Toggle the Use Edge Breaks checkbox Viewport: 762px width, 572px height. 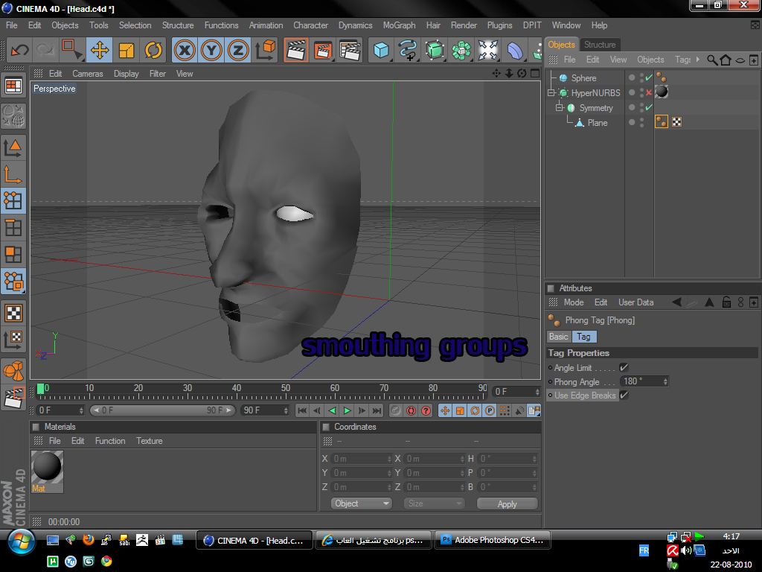coord(624,395)
